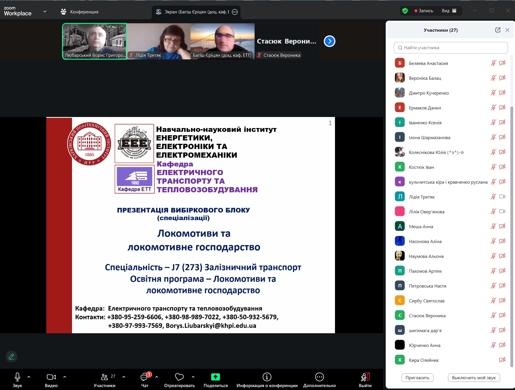
Task: Pop out the participants panel
Action: pos(498,30)
